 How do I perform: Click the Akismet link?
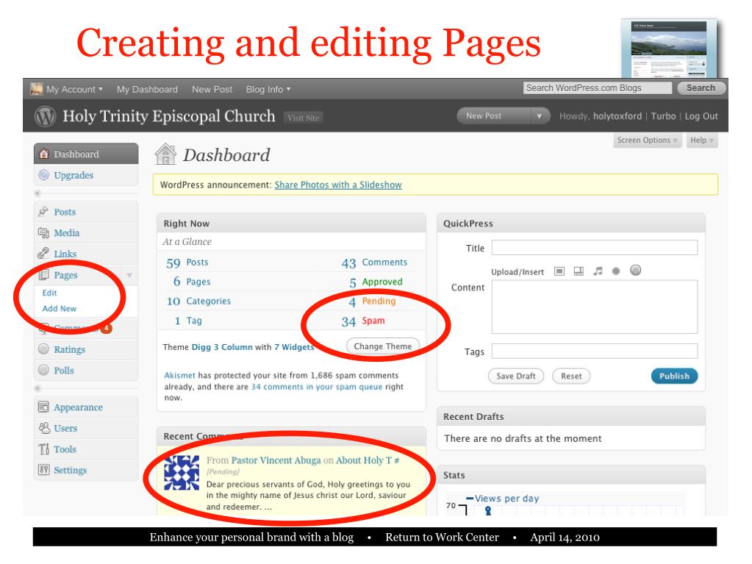click(180, 375)
